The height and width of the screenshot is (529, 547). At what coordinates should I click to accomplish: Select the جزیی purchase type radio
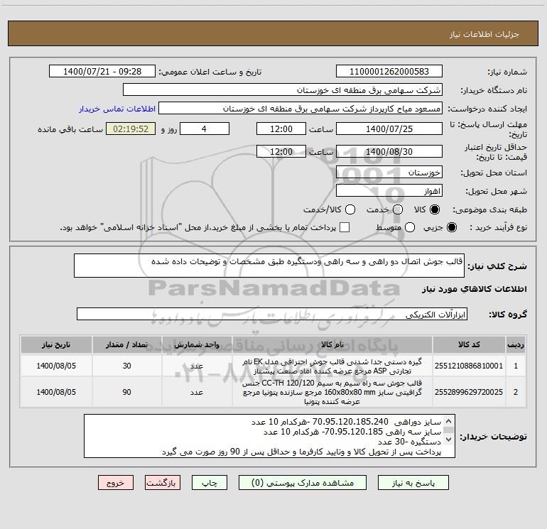click(x=452, y=227)
